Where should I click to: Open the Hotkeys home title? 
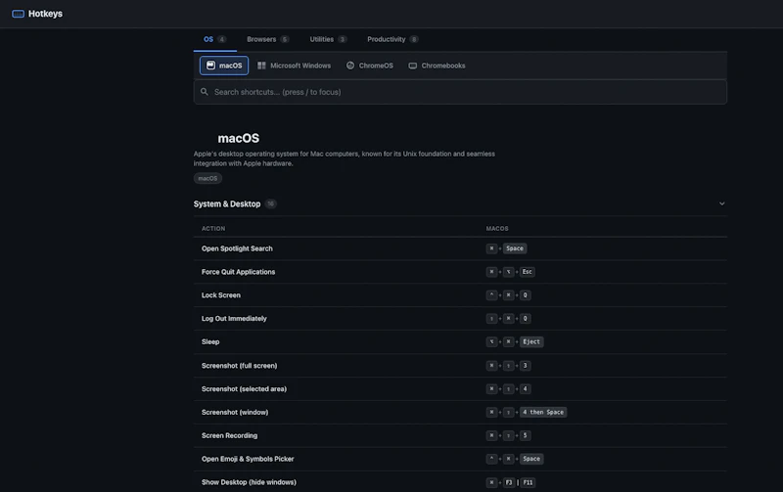45,14
